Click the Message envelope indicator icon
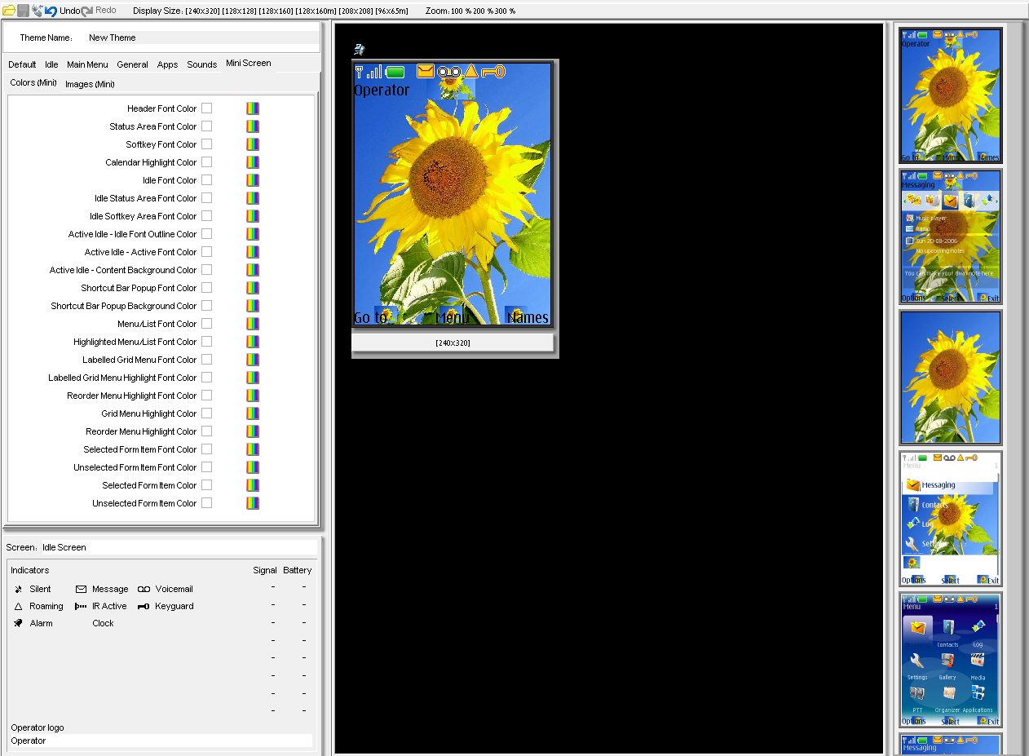 point(81,589)
